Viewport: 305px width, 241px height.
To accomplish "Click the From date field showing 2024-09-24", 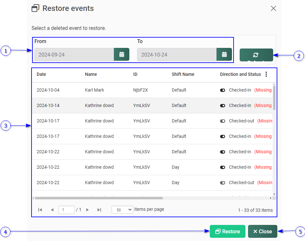I will pos(74,55).
